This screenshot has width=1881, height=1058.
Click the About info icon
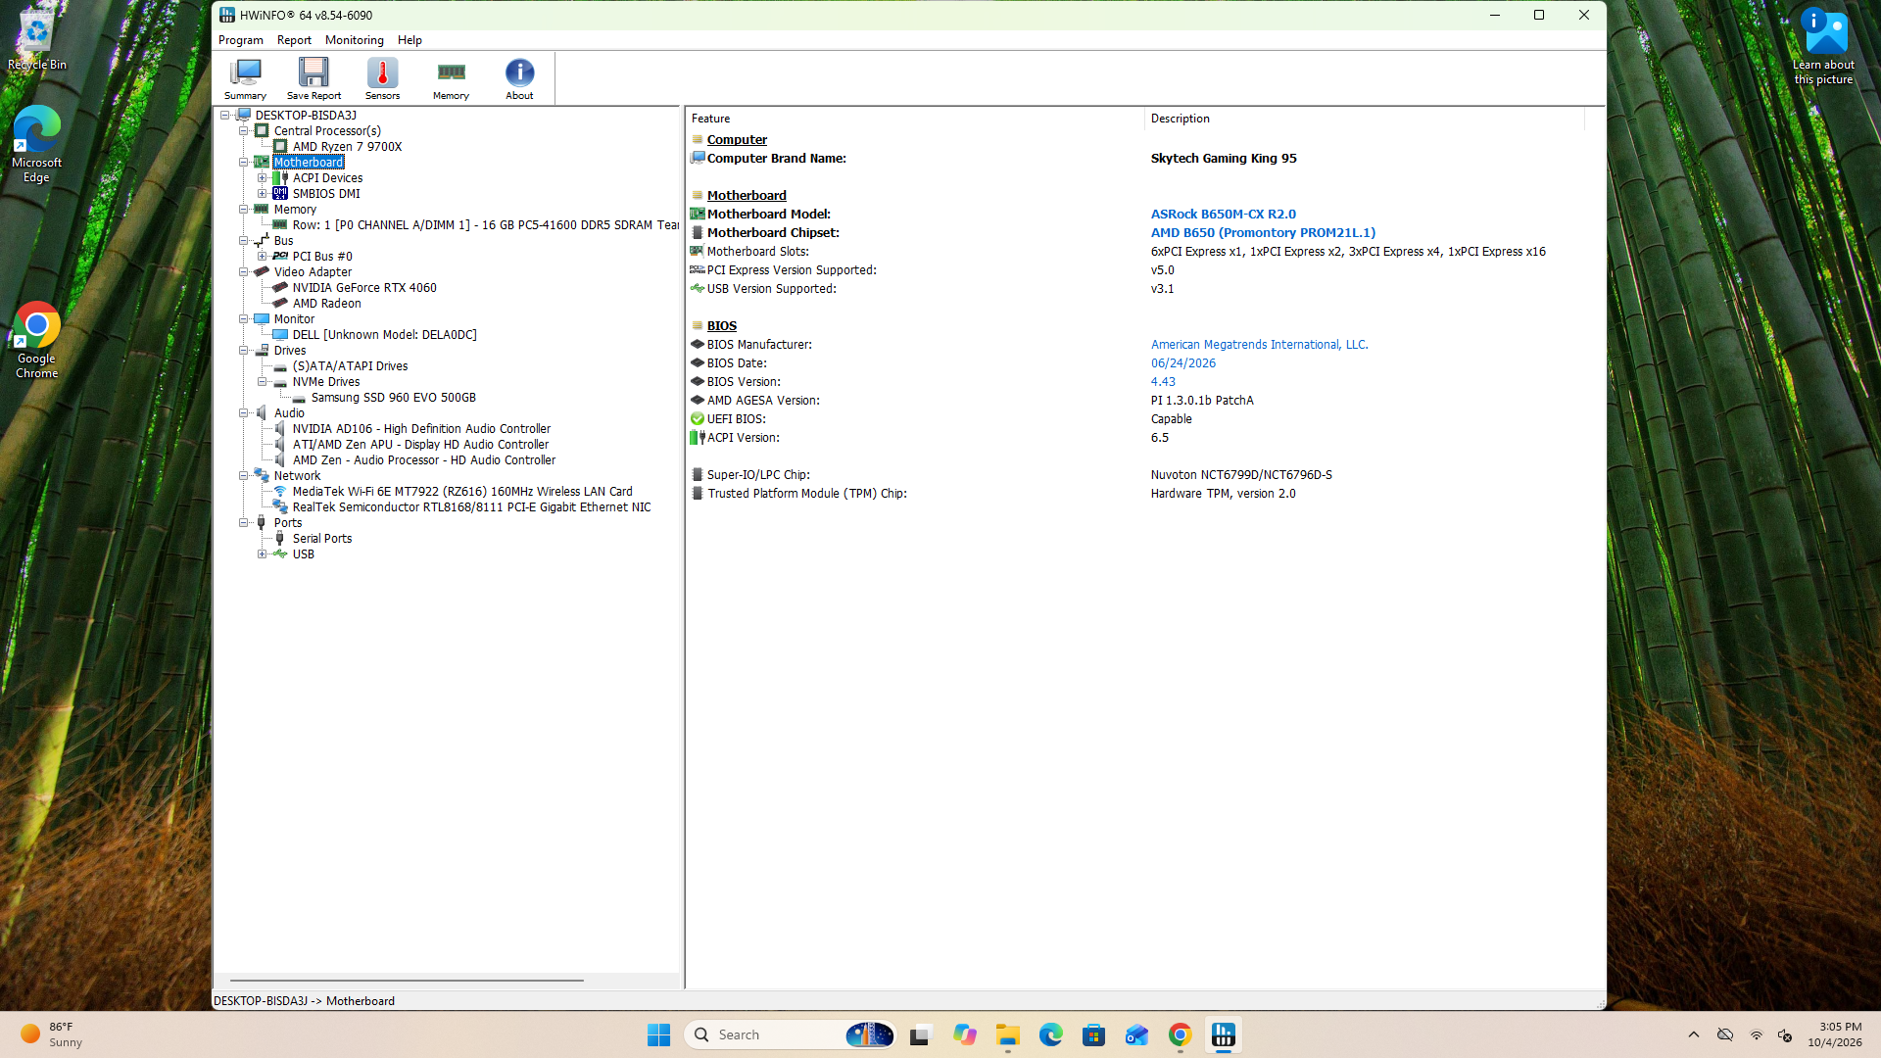(x=519, y=78)
